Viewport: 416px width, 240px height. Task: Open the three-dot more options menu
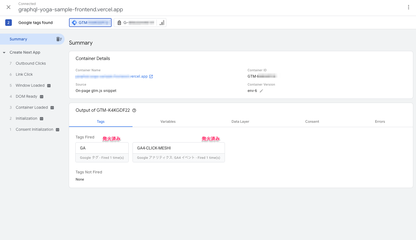point(408,7)
